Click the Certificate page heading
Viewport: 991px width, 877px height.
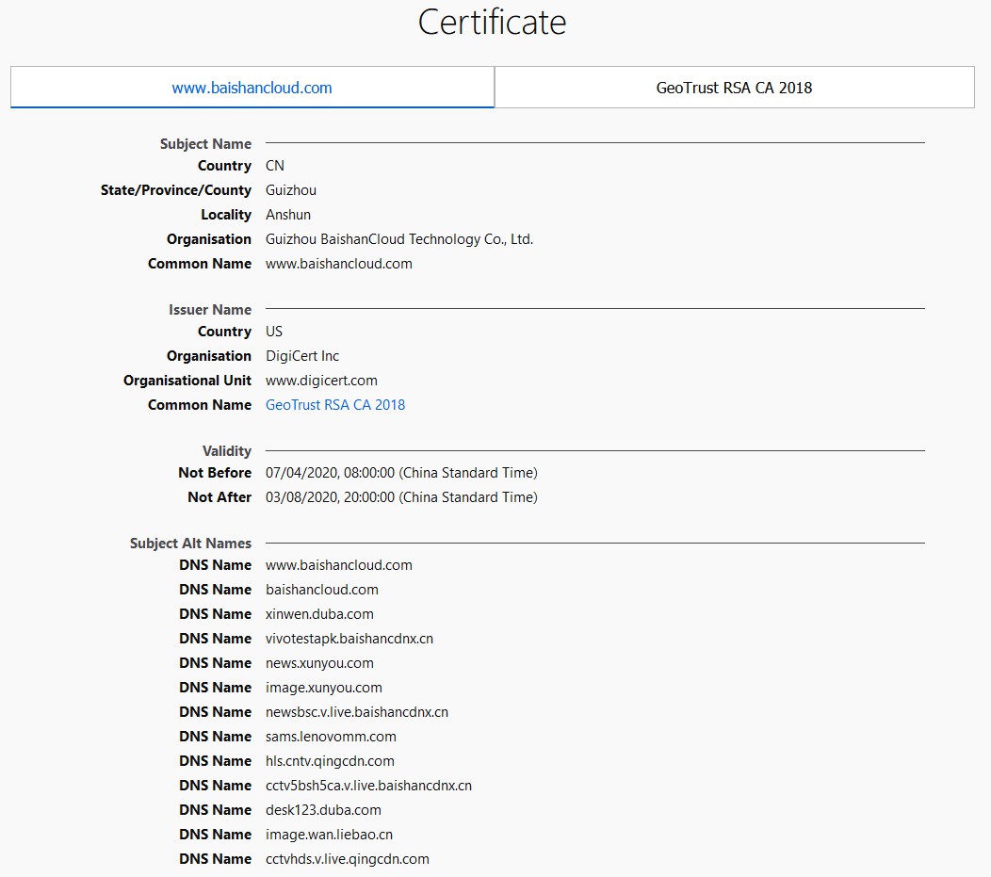tap(492, 22)
